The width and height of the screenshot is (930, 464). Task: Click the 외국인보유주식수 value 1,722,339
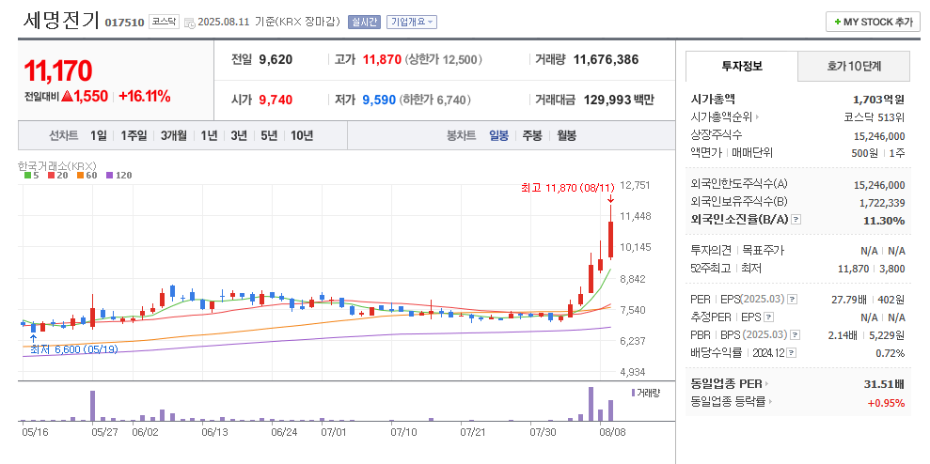click(x=882, y=203)
